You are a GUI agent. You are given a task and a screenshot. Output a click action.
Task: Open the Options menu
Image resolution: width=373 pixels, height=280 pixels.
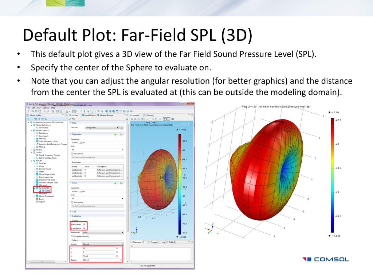pyautogui.click(x=46, y=108)
